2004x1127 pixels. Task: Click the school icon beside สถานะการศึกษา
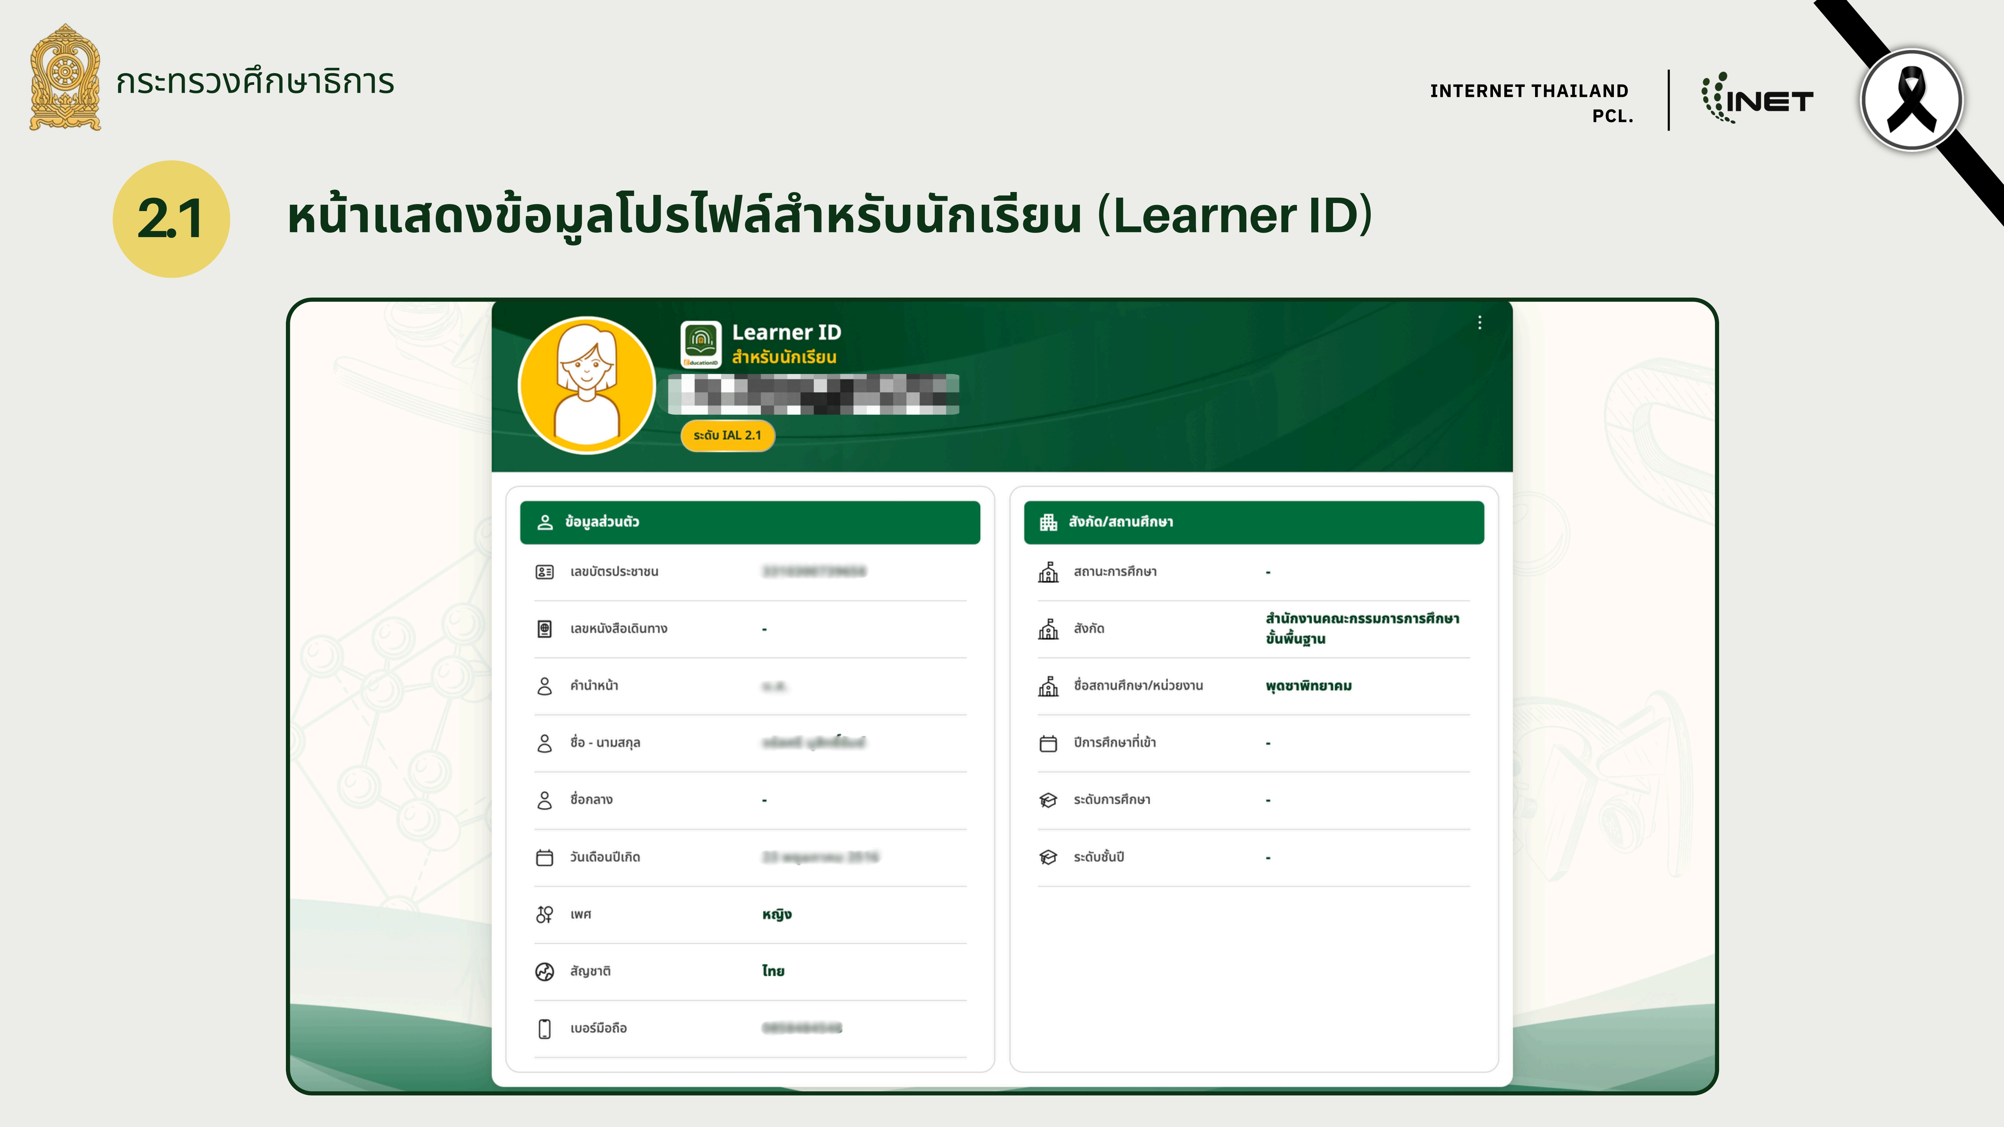1049,572
